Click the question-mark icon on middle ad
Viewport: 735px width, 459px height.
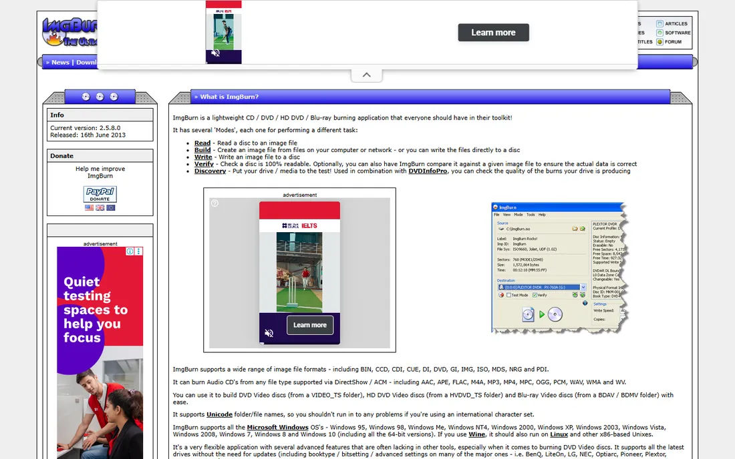(x=214, y=203)
